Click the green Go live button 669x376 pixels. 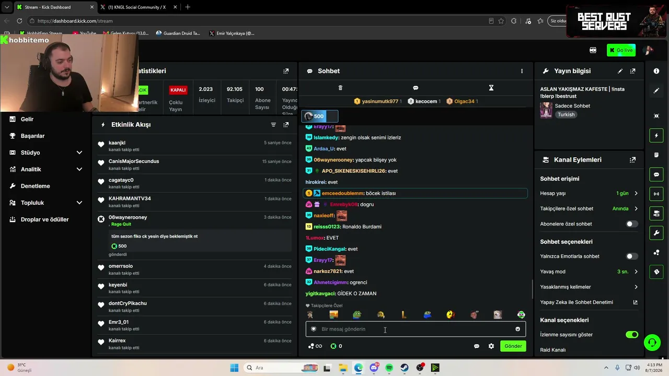click(x=621, y=50)
